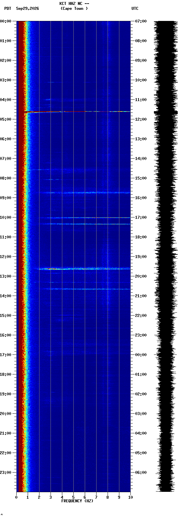Image resolution: width=180 pixels, height=518 pixels.
Task: Pick the UTC-axis '01:00' time label
Action: point(141,374)
